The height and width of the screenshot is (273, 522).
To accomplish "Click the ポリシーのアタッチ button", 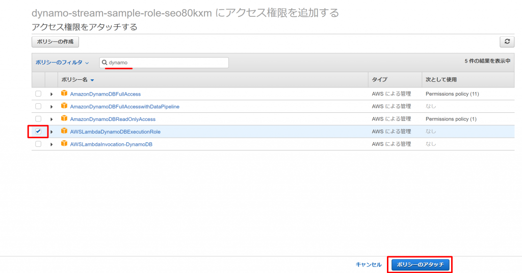I will point(420,265).
